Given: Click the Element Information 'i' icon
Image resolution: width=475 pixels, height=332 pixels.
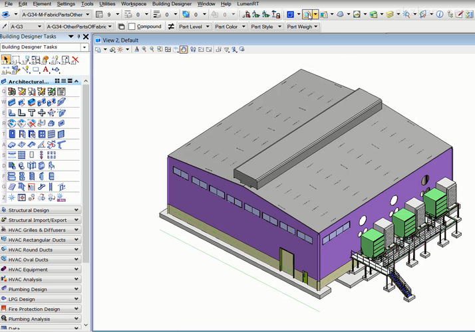Looking at the screenshot, I should (x=440, y=14).
